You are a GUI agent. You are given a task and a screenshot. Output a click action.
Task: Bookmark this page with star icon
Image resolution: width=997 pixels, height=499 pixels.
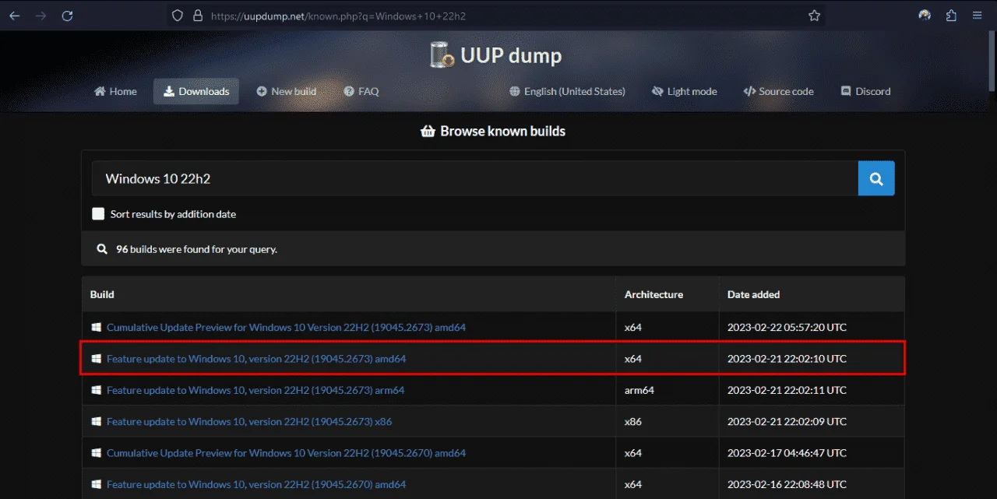(x=814, y=16)
